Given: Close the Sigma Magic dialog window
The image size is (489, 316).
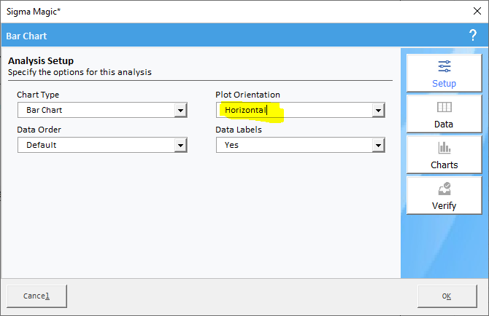Looking at the screenshot, I should [477, 11].
